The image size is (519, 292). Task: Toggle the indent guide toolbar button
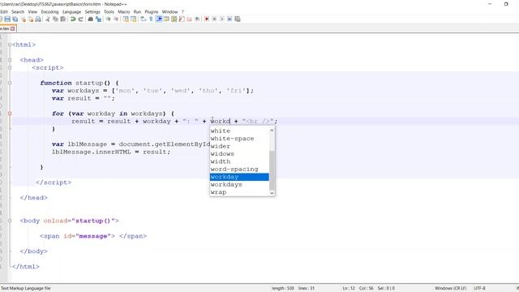point(159,19)
